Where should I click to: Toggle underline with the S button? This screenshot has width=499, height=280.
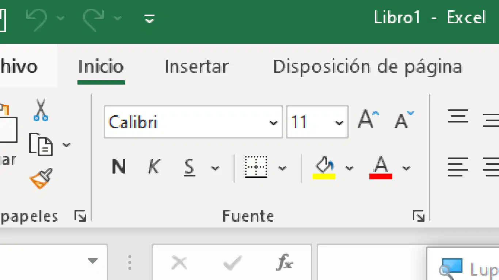[x=189, y=168]
